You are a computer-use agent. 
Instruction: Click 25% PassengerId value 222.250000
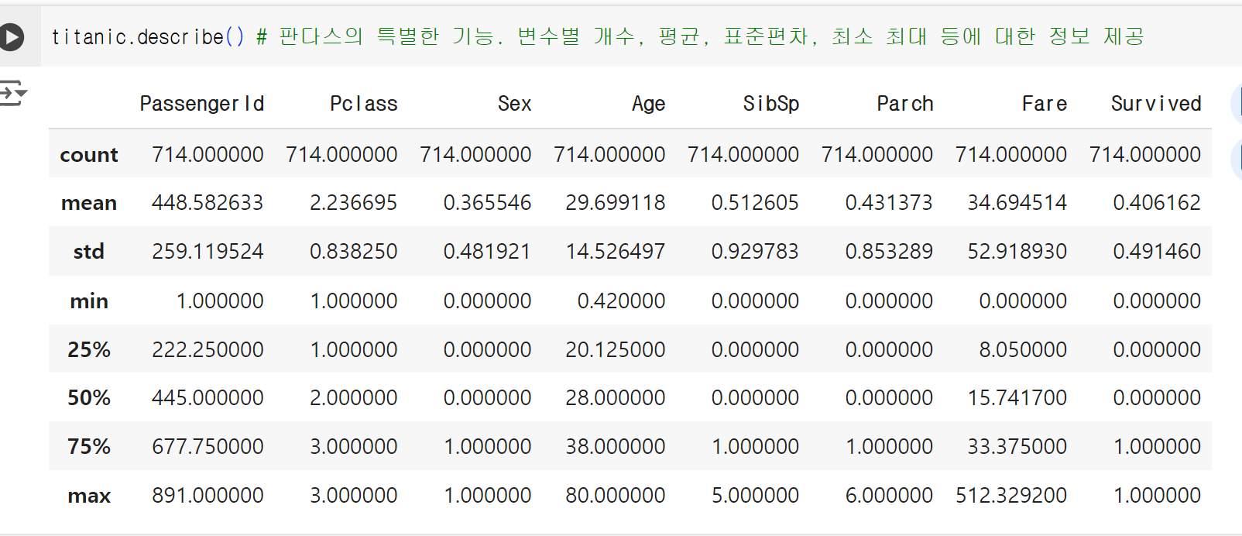click(208, 349)
